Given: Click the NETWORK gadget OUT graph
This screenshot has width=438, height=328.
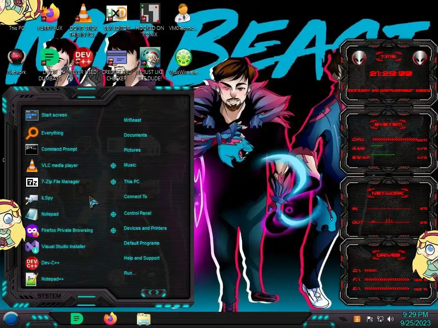Looking at the screenshot, I should coord(389,221).
